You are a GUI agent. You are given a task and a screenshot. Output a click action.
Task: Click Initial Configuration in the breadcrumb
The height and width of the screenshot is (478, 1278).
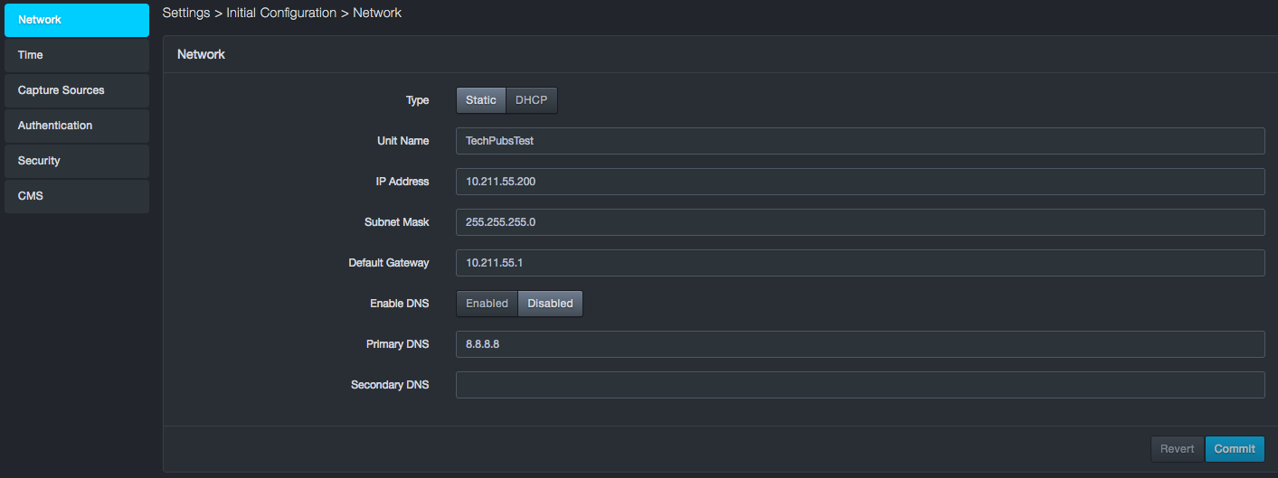click(281, 14)
